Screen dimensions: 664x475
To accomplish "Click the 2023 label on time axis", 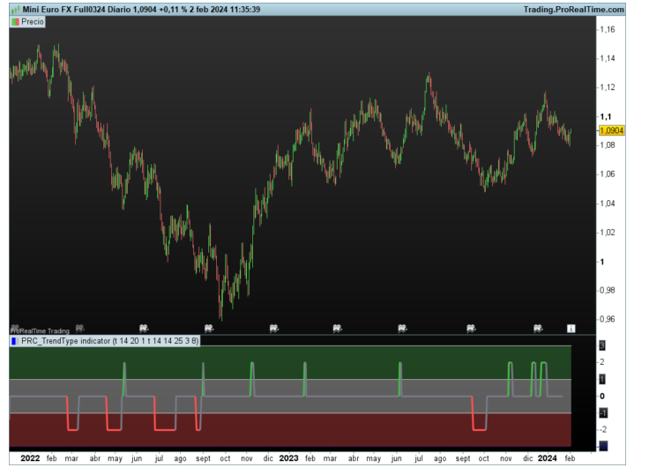I will click(288, 458).
